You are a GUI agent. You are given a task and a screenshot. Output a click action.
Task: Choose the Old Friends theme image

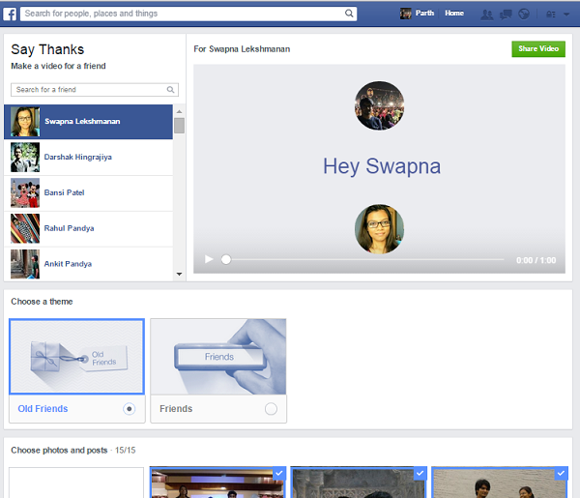[x=77, y=357]
